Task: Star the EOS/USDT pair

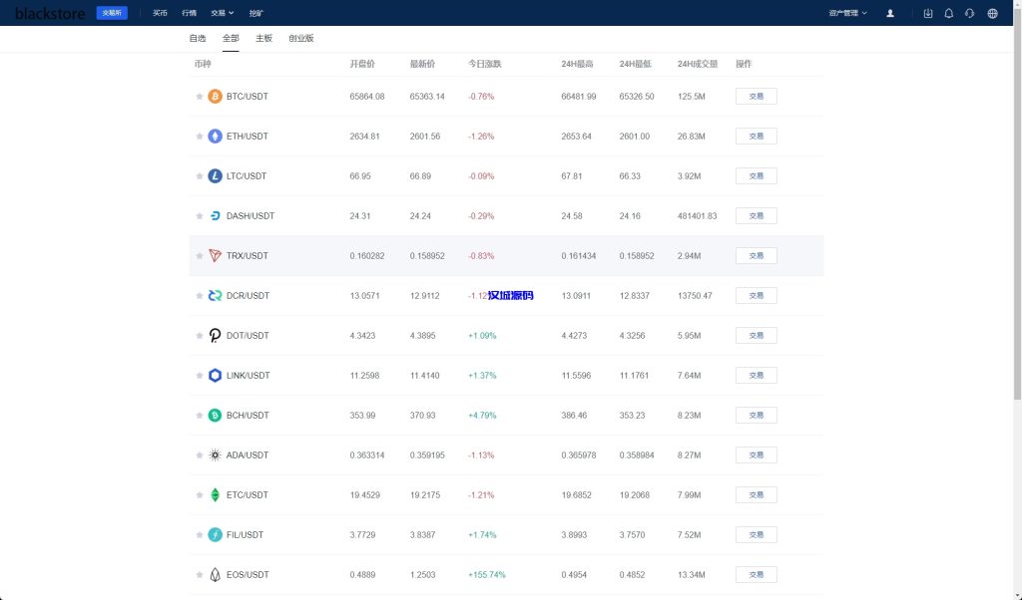Action: click(200, 575)
